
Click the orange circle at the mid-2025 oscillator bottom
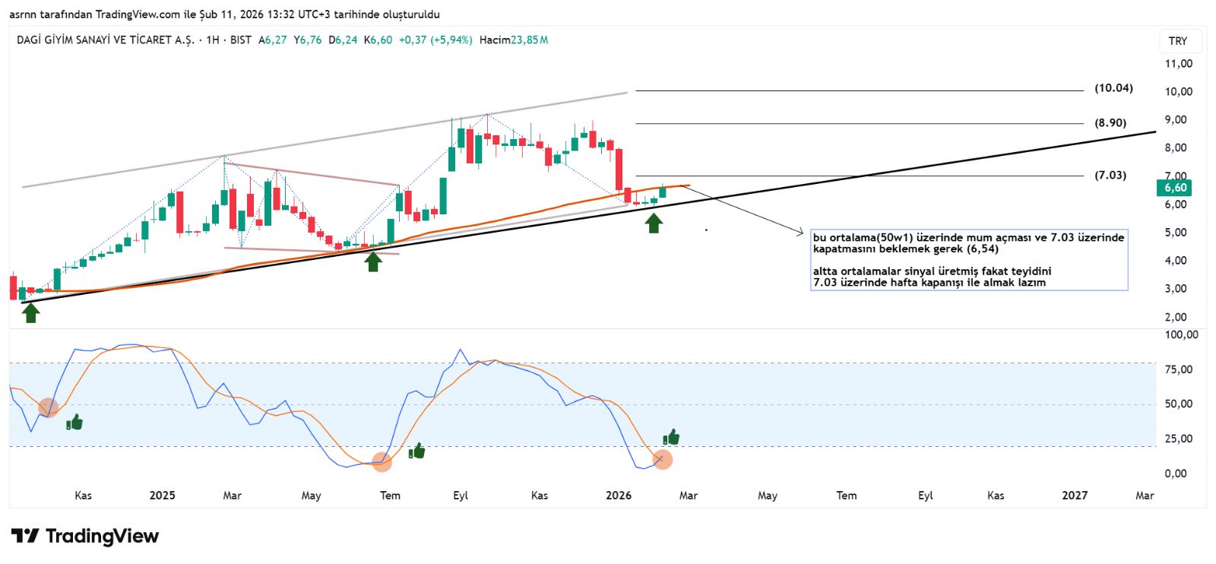click(x=382, y=462)
